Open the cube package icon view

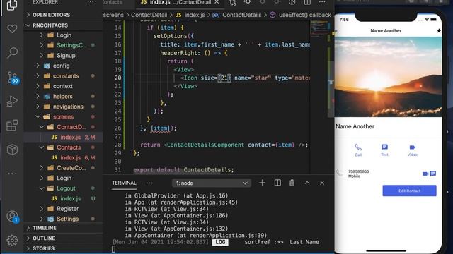12,150
